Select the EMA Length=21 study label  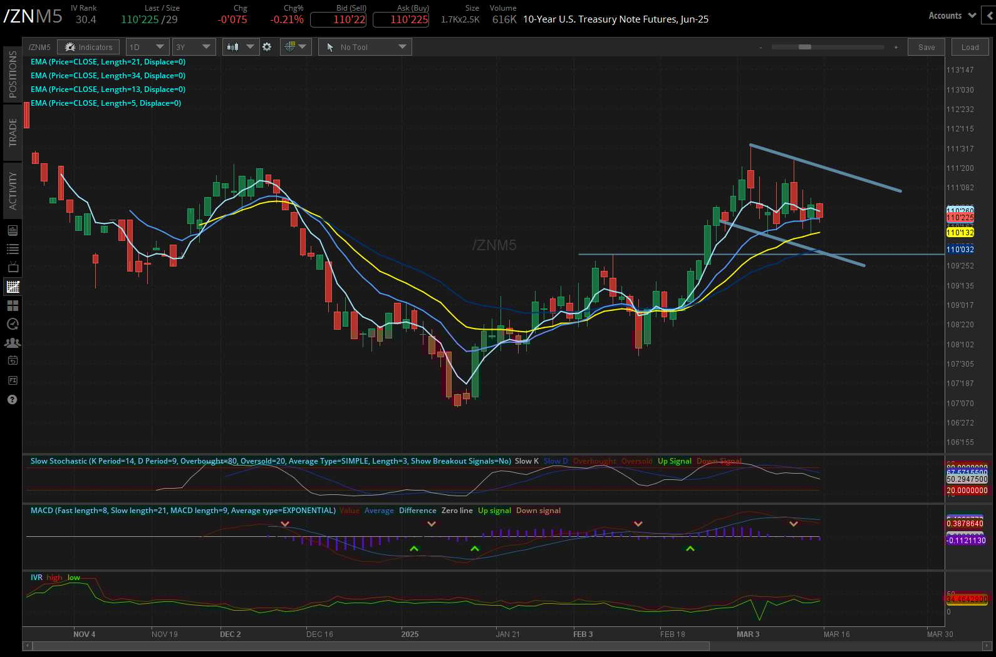108,62
